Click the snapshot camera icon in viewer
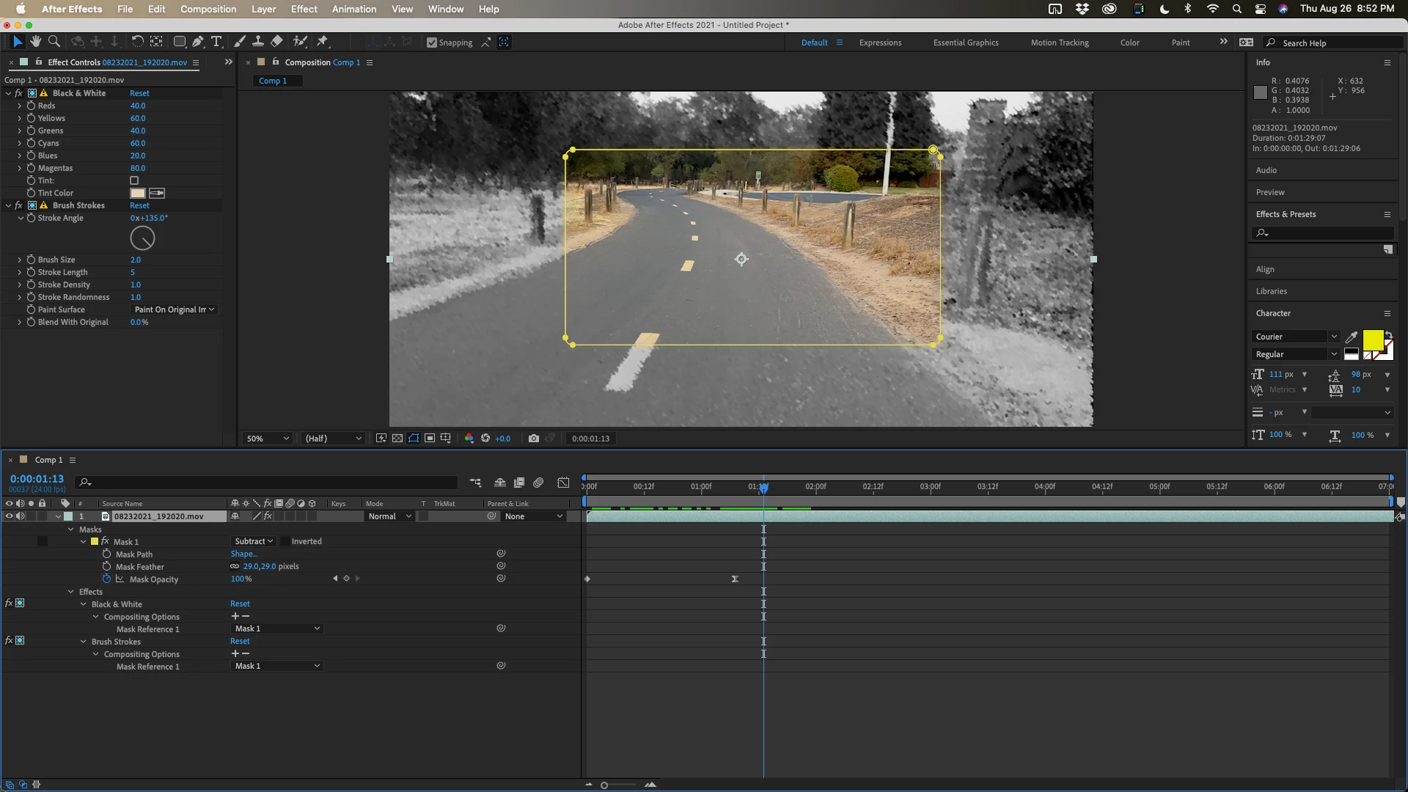 click(533, 439)
